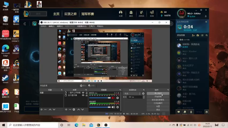228x128 pixels.
Task: Click the 退出 exit button in OBS
Action: [158, 110]
